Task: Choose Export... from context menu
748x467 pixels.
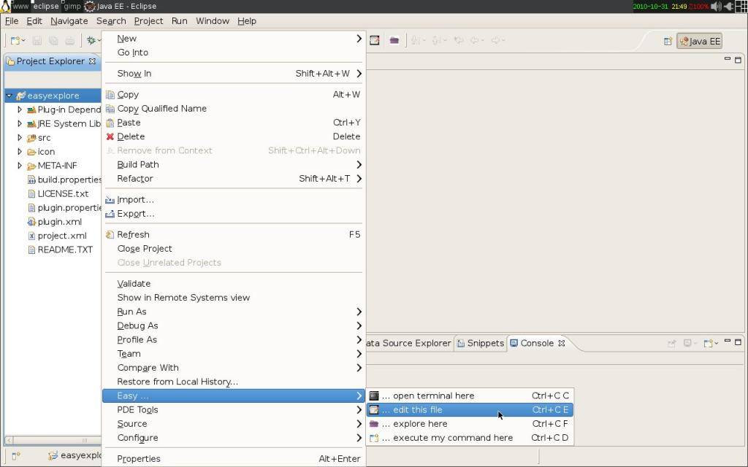Action: 234,214
